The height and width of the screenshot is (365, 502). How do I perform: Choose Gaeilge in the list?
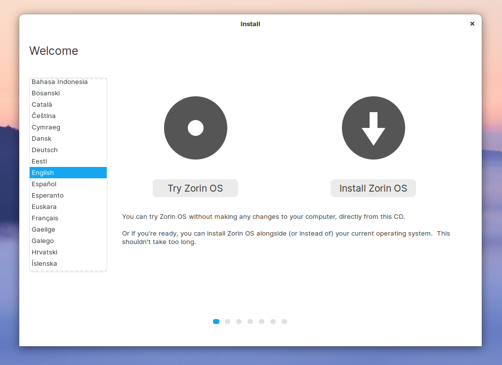point(68,229)
